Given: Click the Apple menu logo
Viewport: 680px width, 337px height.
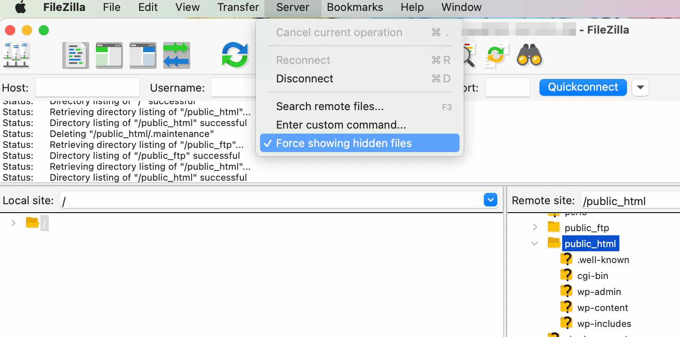Looking at the screenshot, I should [x=21, y=8].
